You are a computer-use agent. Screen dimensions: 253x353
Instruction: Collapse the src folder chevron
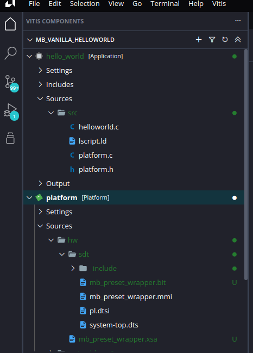pos(51,113)
